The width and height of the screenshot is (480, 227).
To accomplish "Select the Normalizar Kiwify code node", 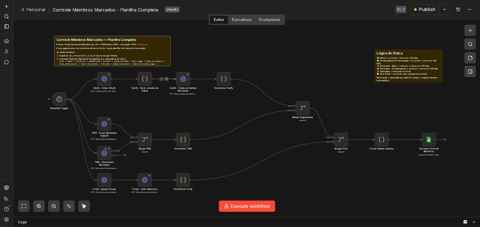I will click(x=224, y=79).
